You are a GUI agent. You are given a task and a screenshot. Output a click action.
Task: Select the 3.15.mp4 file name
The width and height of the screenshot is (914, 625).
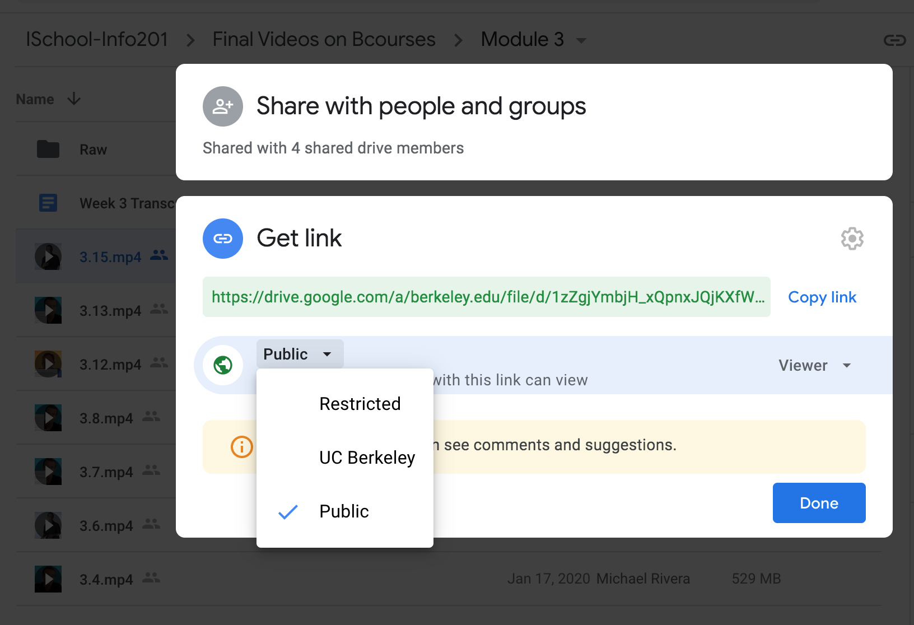point(110,257)
